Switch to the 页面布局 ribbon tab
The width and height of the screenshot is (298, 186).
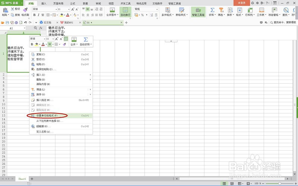point(58,3)
